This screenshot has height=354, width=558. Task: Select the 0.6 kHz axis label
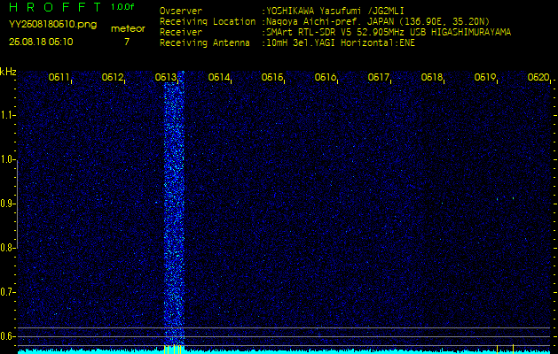pyautogui.click(x=7, y=336)
